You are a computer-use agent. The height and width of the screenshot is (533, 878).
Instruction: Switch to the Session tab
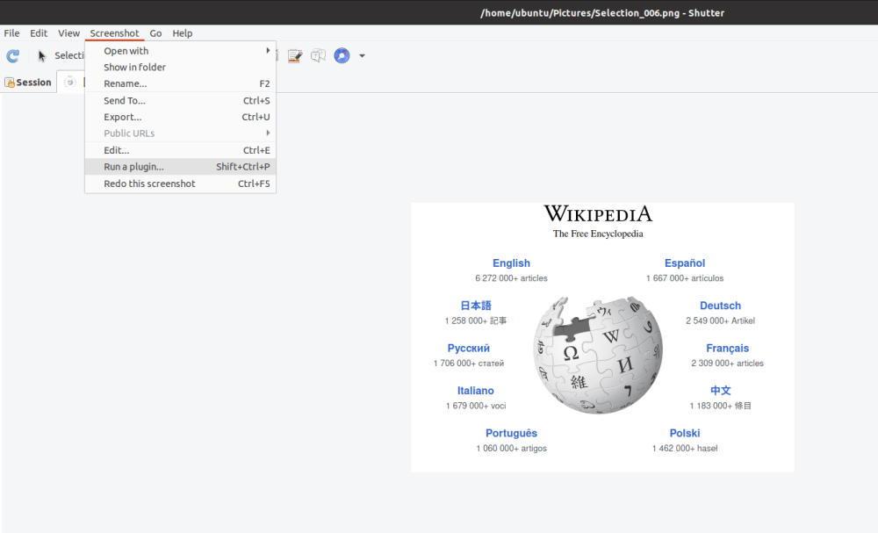[x=28, y=83]
